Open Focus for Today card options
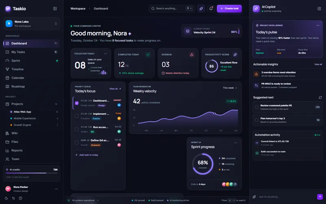The height and width of the screenshot is (204, 326). (x=106, y=54)
